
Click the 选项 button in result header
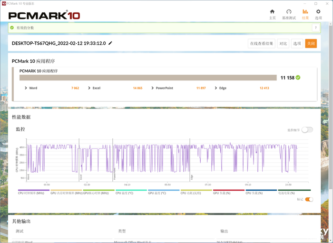tap(297, 43)
